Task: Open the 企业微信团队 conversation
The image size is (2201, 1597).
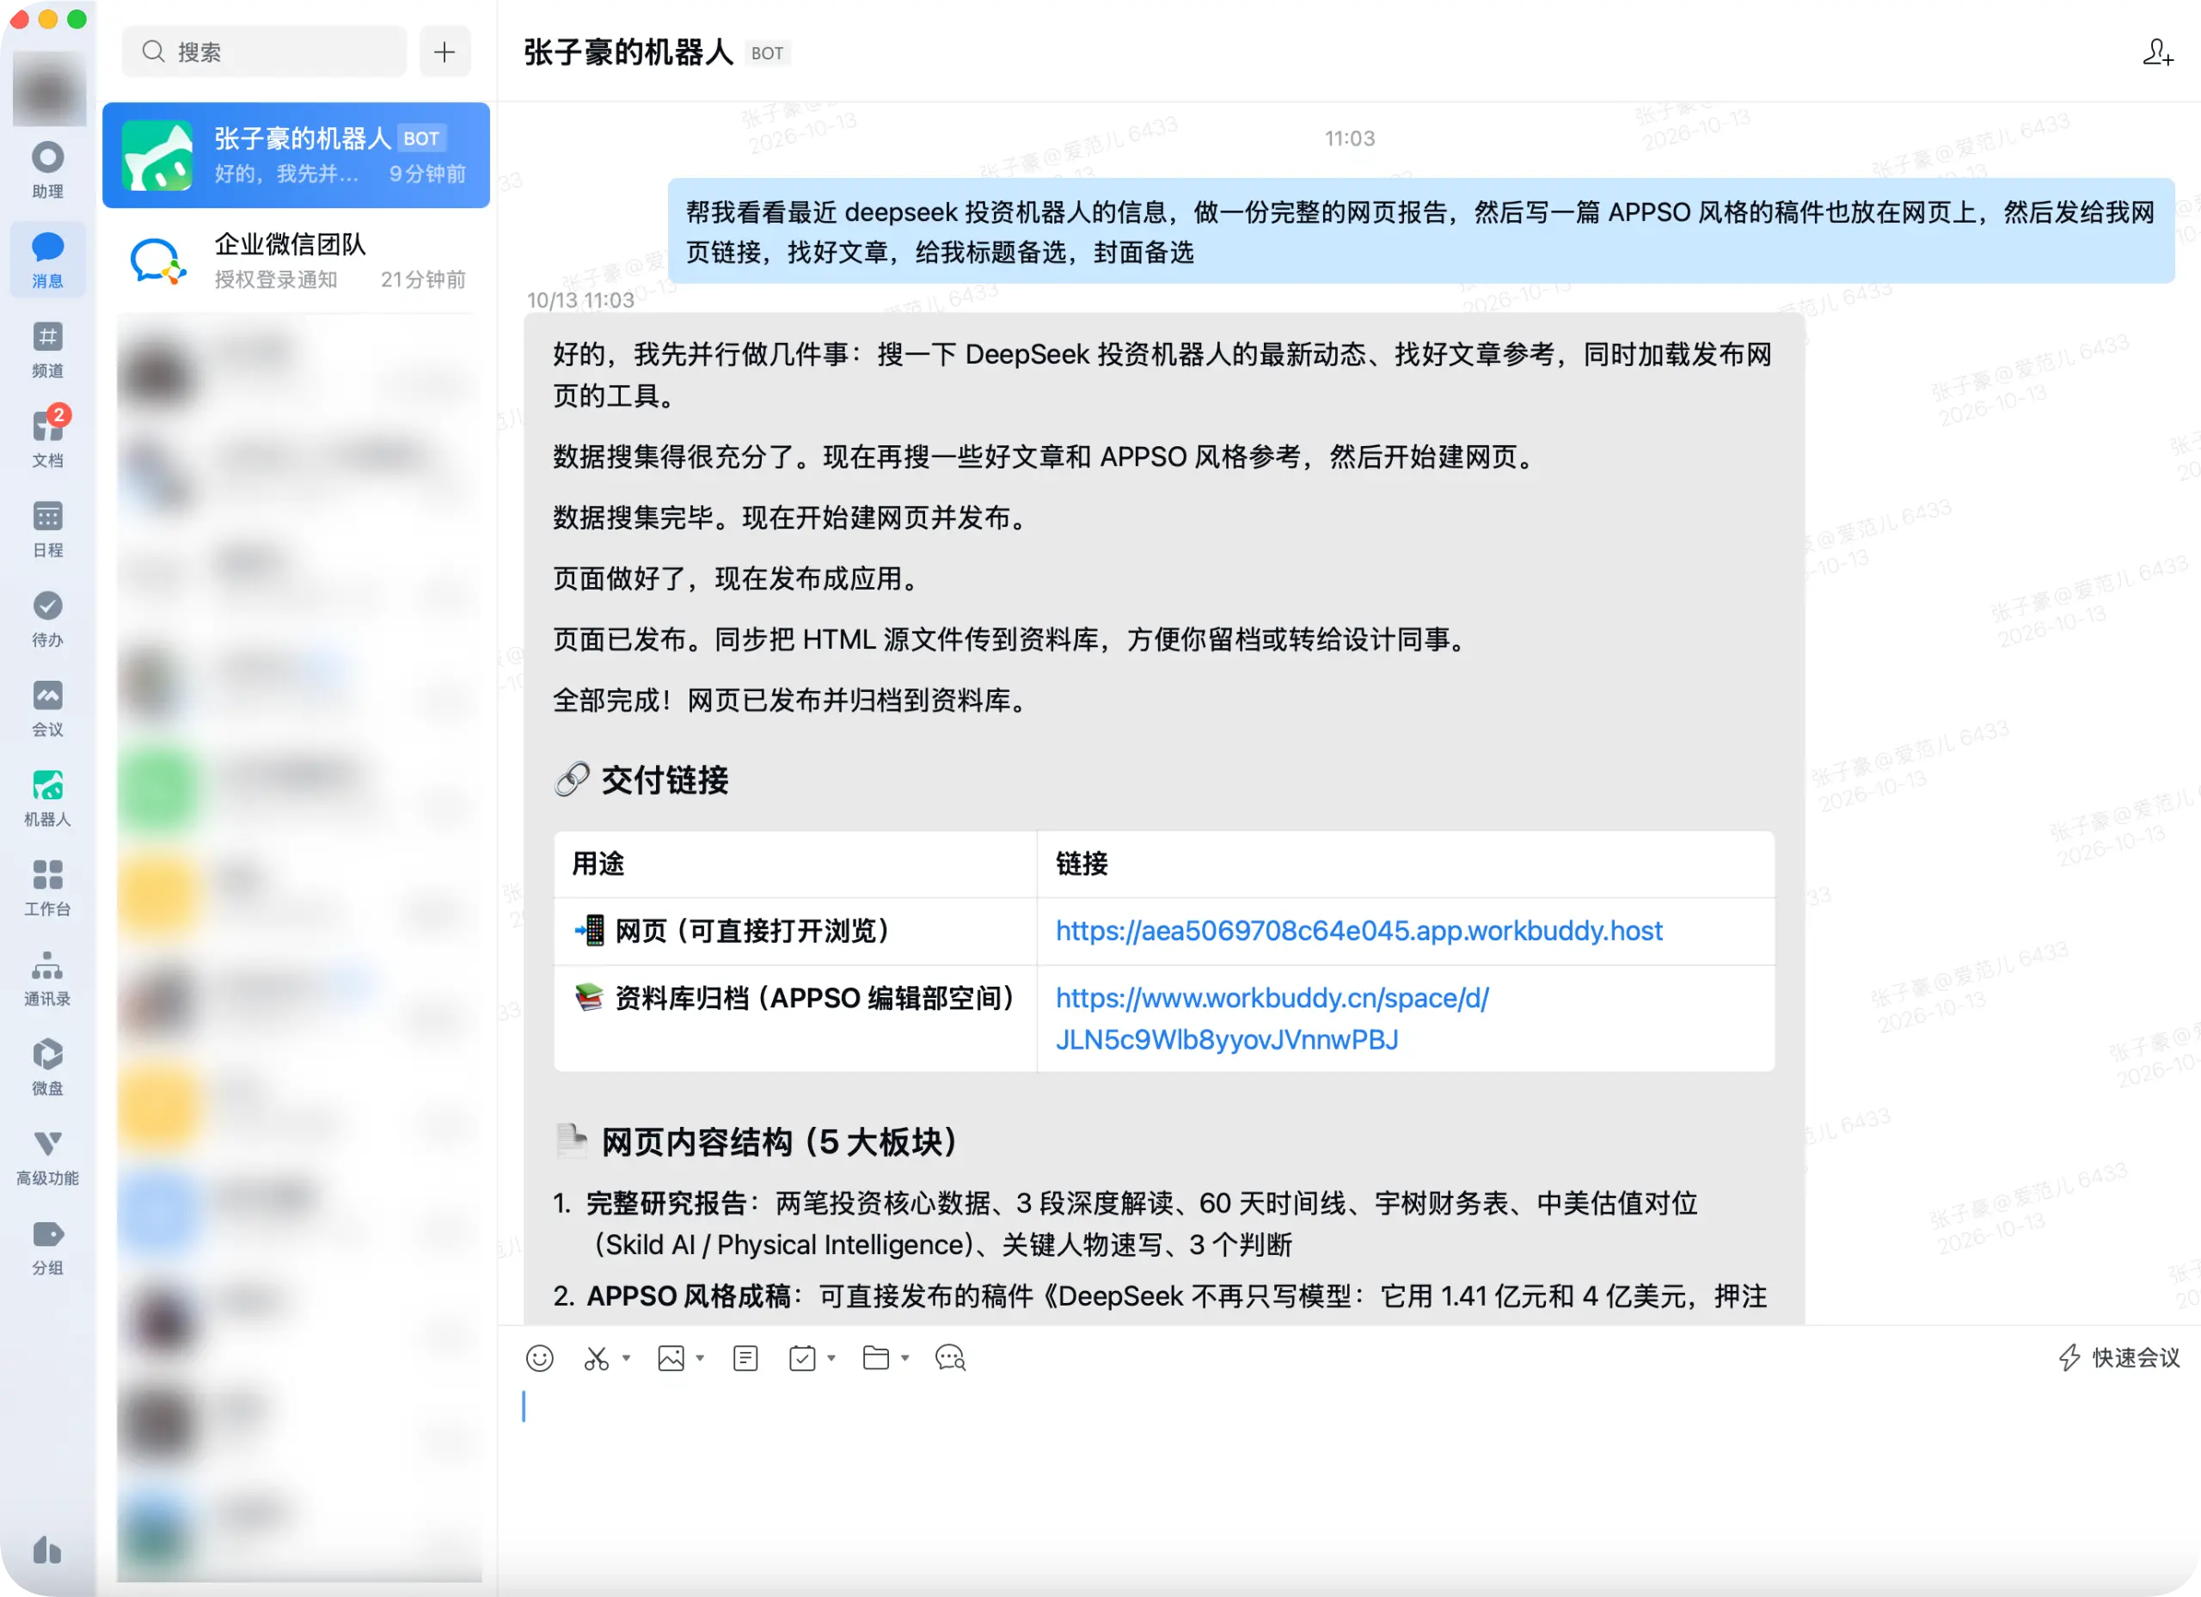Action: click(x=296, y=261)
